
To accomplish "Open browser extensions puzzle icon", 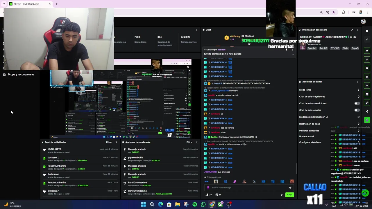I will click(x=343, y=12).
